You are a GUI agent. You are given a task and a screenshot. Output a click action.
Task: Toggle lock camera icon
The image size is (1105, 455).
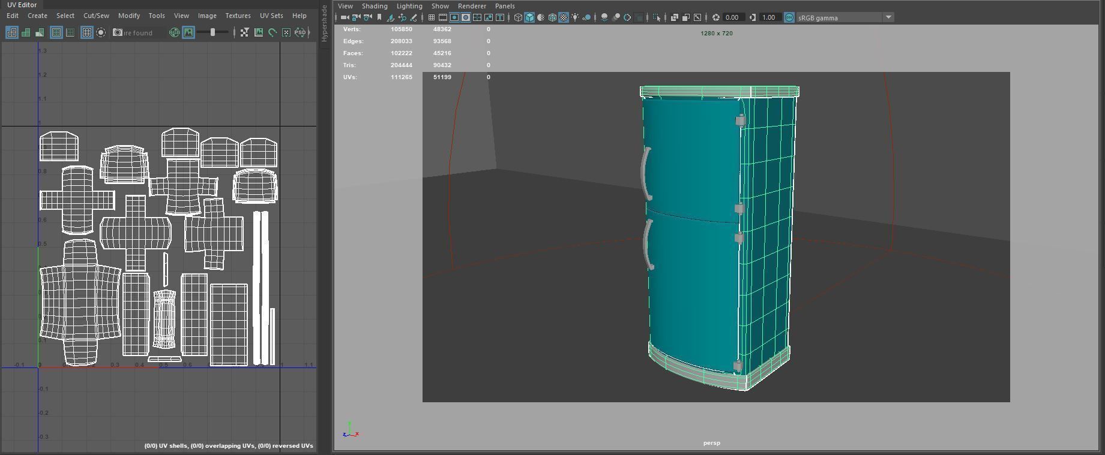pyautogui.click(x=357, y=17)
